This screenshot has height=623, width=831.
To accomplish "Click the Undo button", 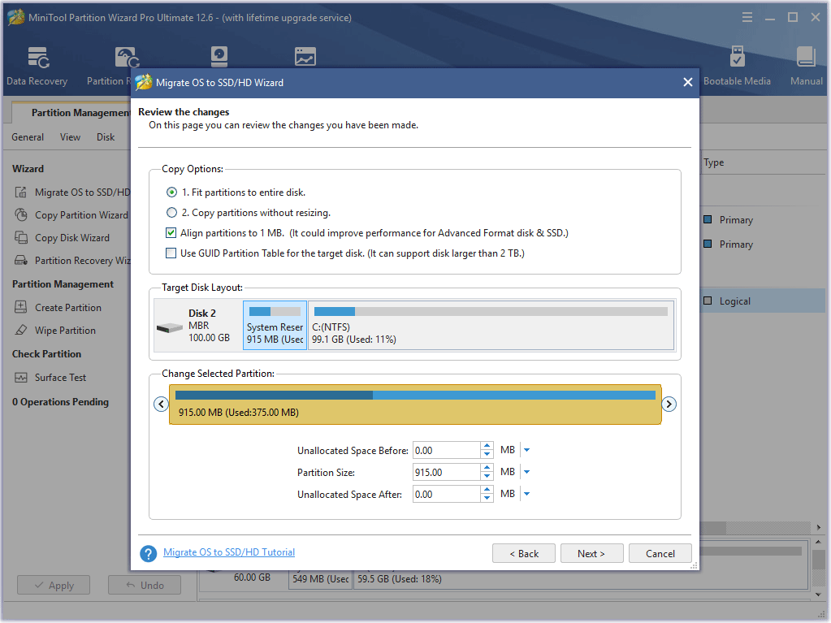I will click(x=145, y=586).
